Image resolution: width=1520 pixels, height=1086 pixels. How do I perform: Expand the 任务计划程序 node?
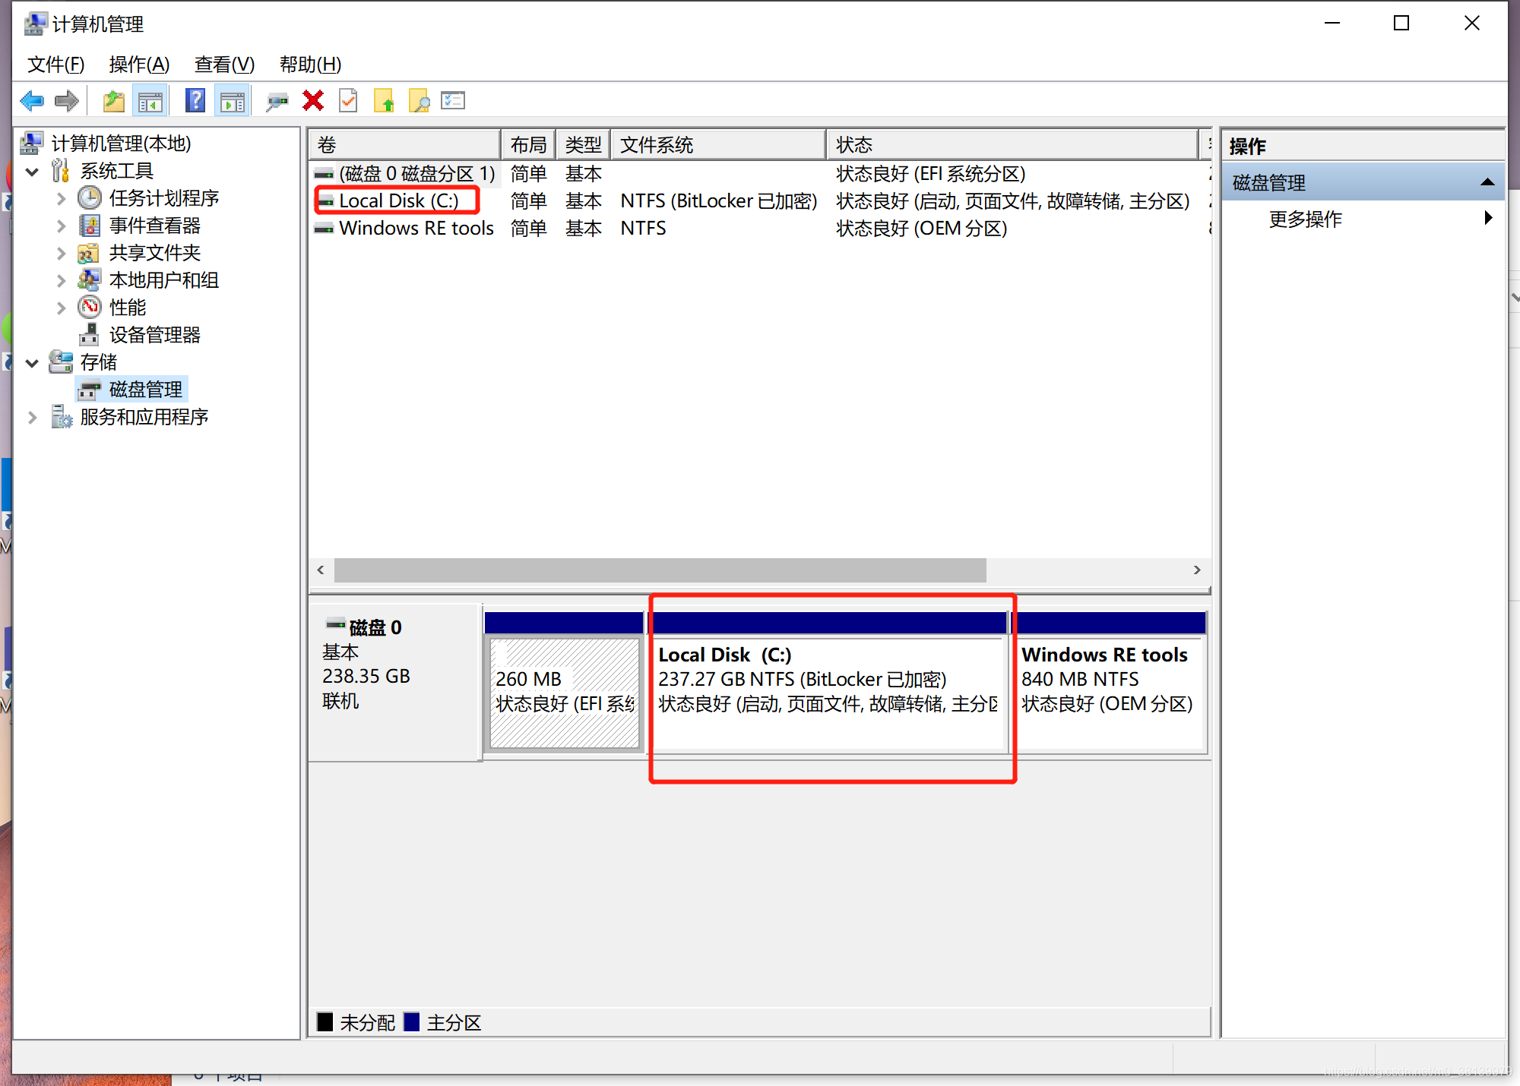click(61, 199)
